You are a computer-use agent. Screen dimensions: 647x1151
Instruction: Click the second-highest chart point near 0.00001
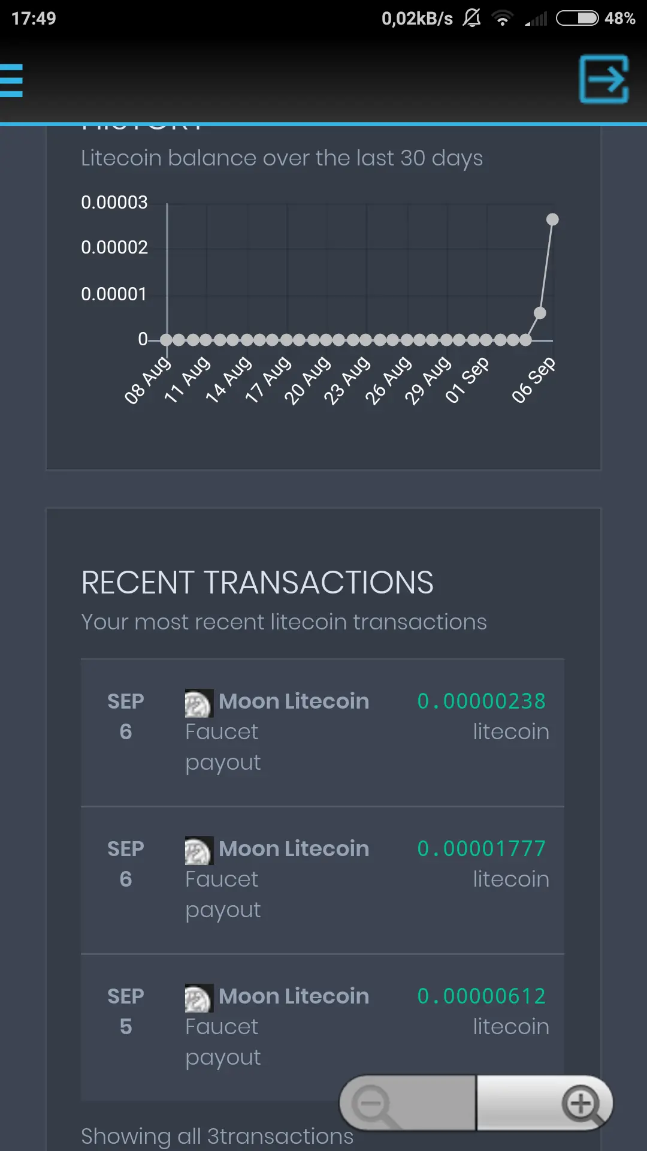click(x=540, y=313)
